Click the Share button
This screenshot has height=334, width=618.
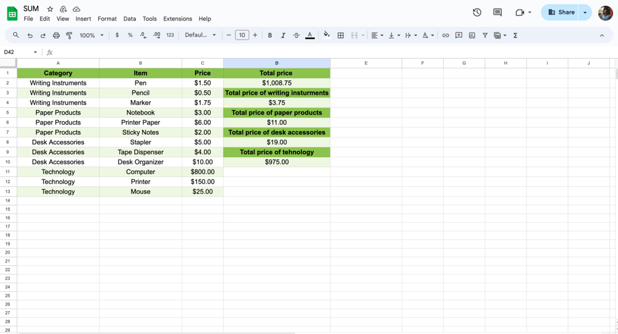coord(561,12)
